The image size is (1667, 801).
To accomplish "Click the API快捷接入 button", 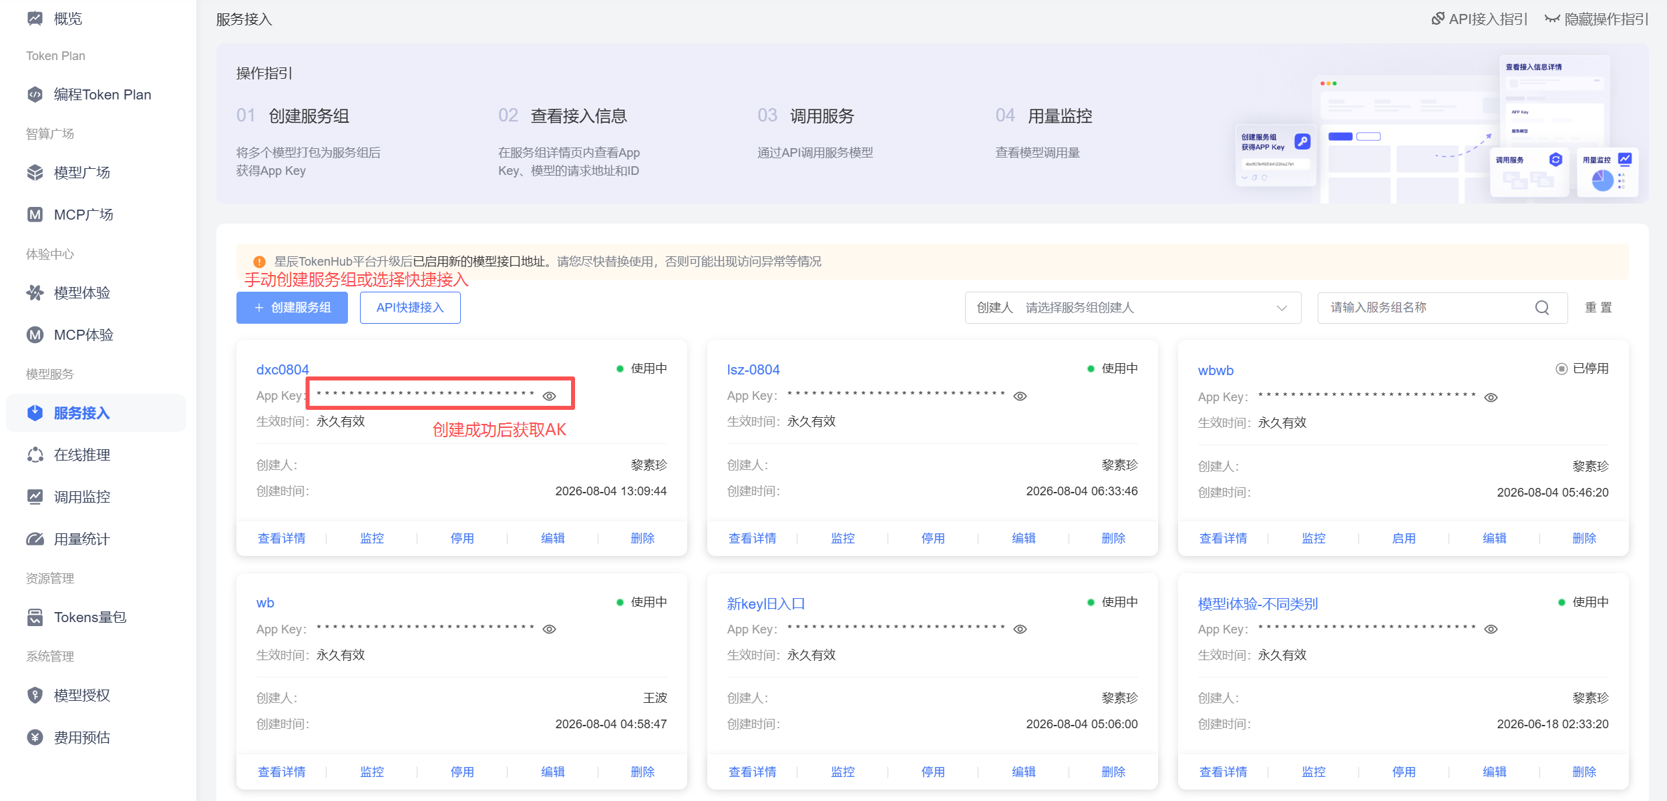I will (410, 308).
